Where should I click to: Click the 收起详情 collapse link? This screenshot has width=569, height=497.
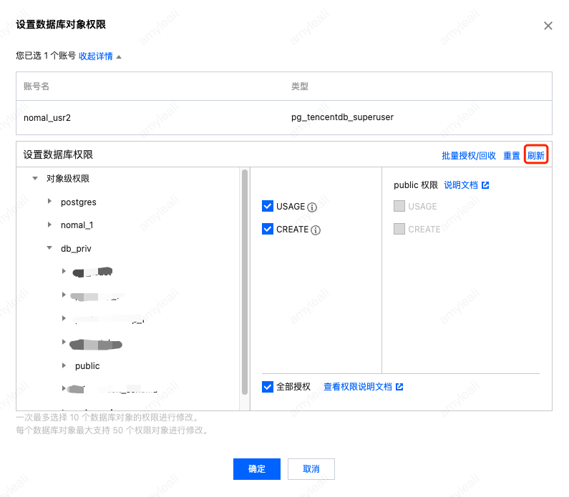point(95,56)
